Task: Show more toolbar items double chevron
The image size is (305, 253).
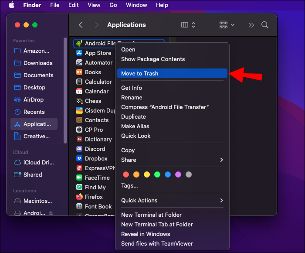Action: point(251,25)
